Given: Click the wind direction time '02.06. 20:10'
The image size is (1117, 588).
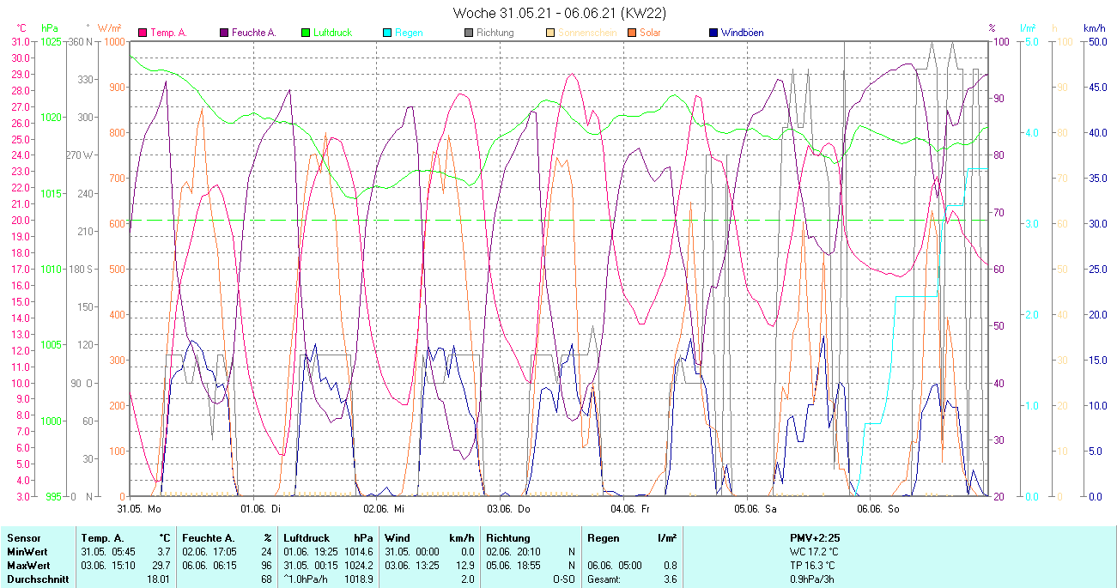Looking at the screenshot, I should click(514, 552).
